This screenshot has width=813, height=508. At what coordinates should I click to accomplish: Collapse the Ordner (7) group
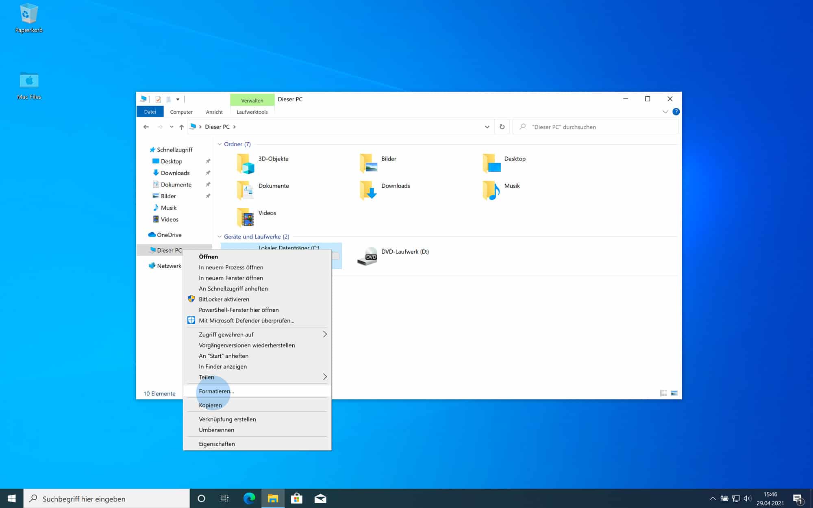point(220,144)
